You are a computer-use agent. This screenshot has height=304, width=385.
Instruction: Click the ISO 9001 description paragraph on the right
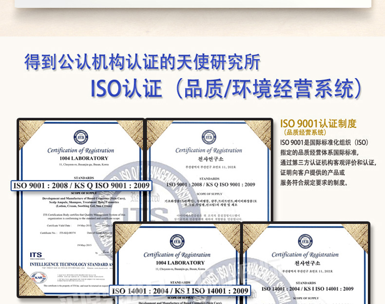[327, 162]
